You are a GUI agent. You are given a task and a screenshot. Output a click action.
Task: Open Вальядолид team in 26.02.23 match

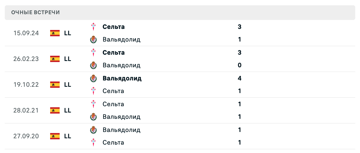121,65
